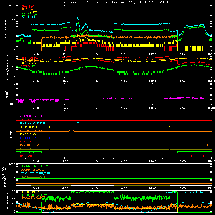Click the REAR_DEC_CHAN/128 legend label
The height and width of the screenshot is (215, 215).
point(35,173)
